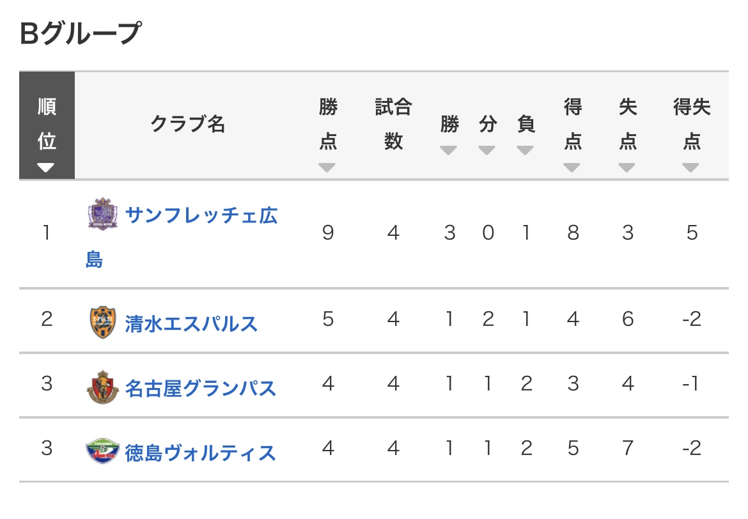Viewport: 748px width, 519px height.
Task: Click the Sanfrecce Hiroshima club crest icon
Action: [103, 214]
